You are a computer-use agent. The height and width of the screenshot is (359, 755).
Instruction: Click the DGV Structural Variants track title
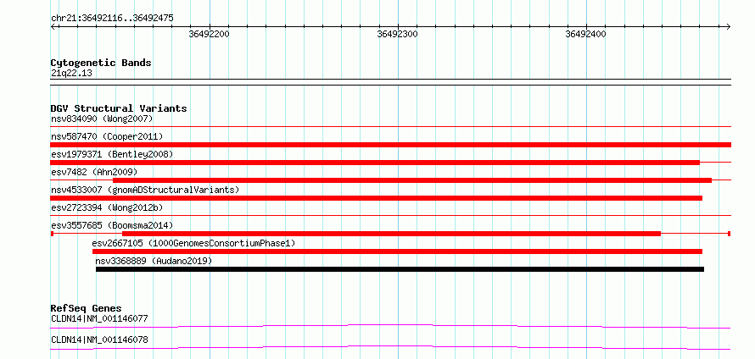(119, 108)
